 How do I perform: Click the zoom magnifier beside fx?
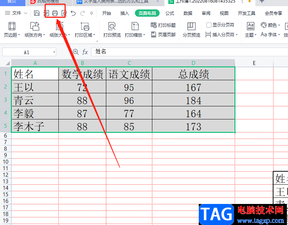point(76,52)
